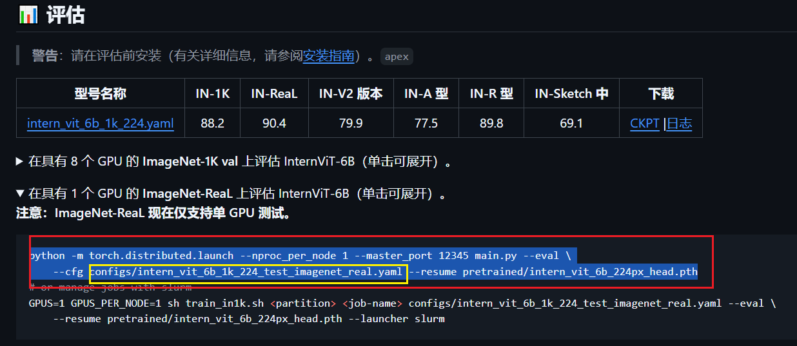Click the 69.1 table cell
797x346 pixels.
pos(571,123)
